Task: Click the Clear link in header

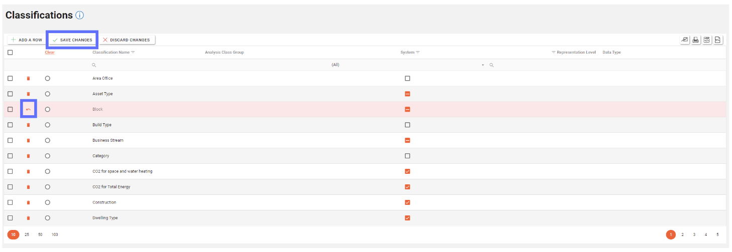Action: [x=49, y=52]
